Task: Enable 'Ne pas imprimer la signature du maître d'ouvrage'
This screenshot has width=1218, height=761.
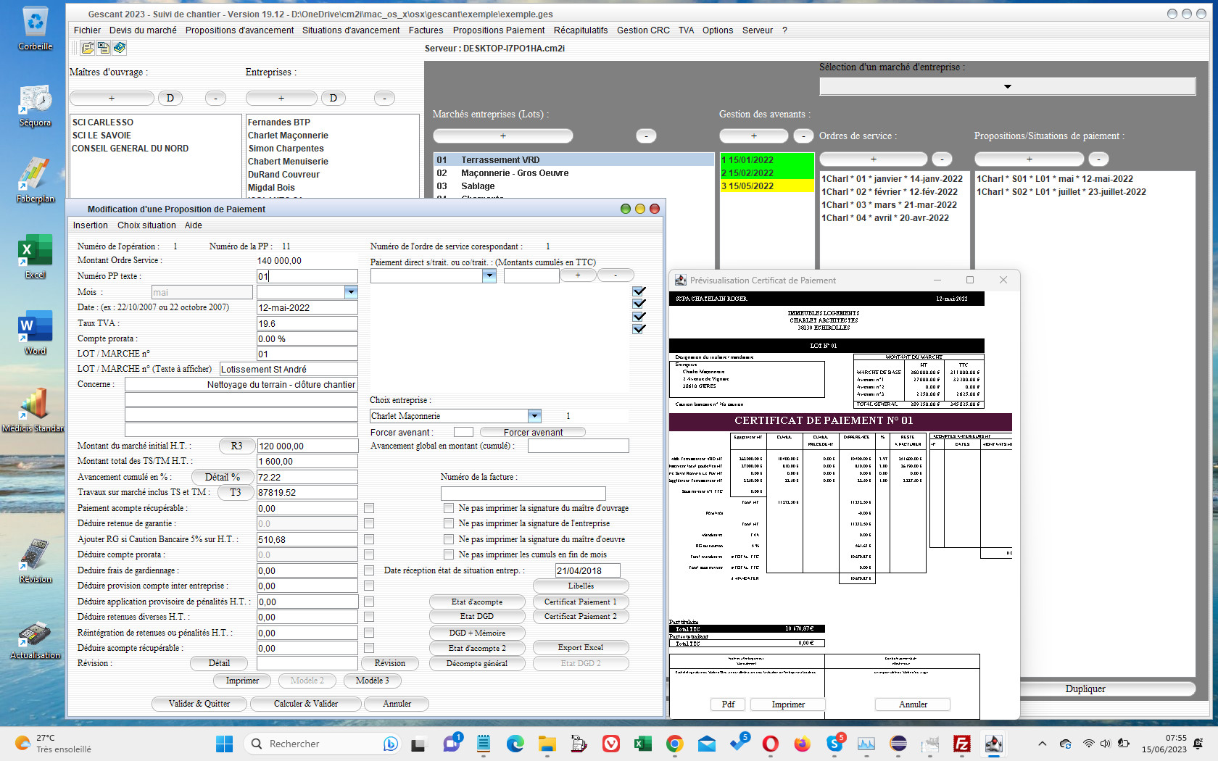Action: pos(449,508)
